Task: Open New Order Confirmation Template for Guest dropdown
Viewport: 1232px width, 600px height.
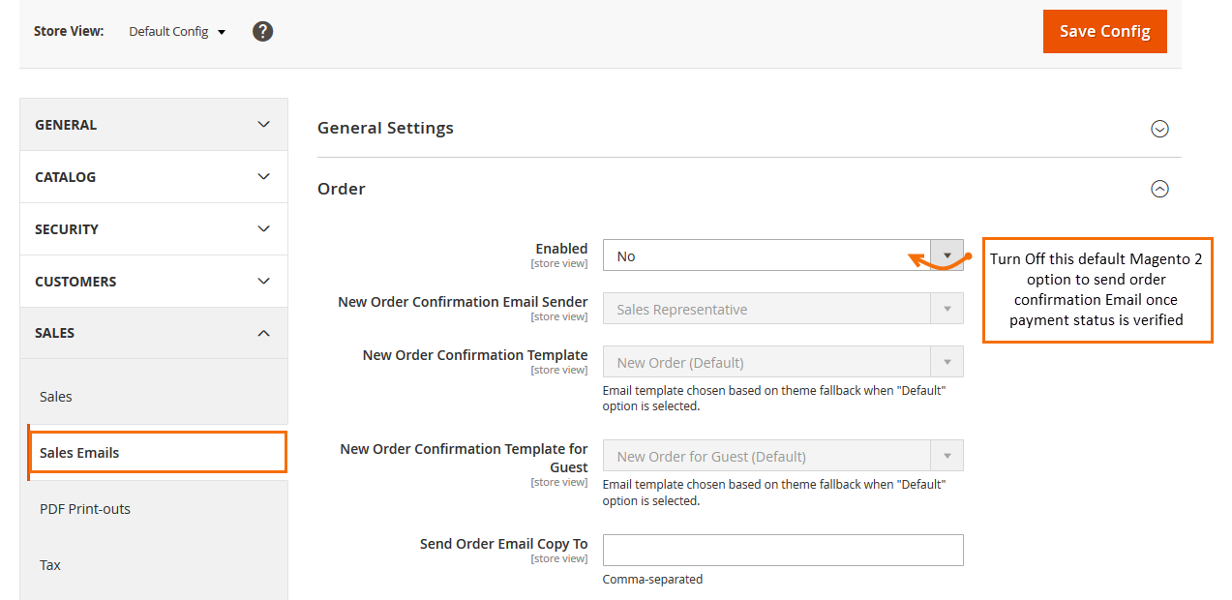Action: click(782, 456)
